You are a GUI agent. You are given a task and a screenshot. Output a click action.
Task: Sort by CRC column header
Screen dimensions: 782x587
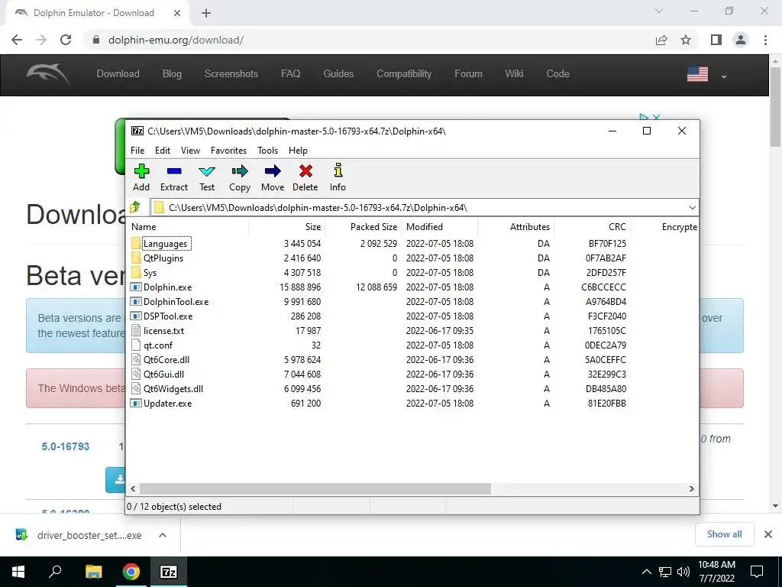tap(593, 226)
